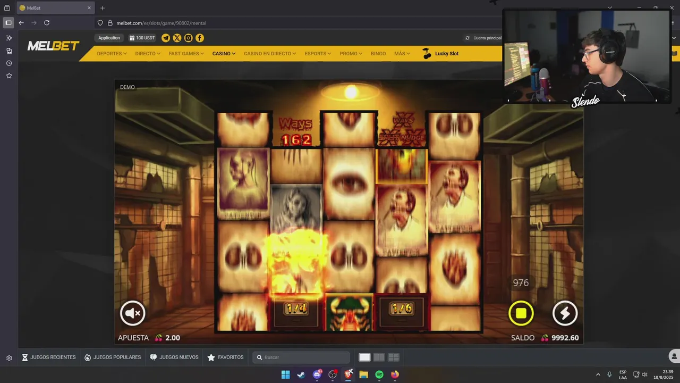Open the Telegram social link
The image size is (680, 383).
(x=166, y=38)
